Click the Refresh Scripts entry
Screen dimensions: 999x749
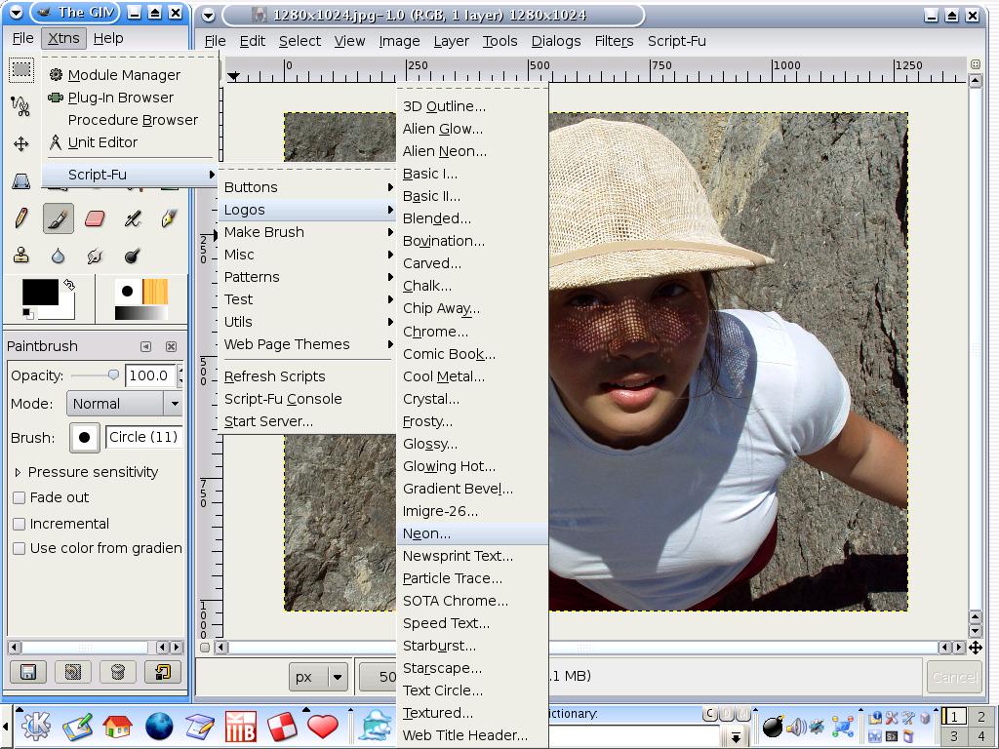(x=274, y=376)
